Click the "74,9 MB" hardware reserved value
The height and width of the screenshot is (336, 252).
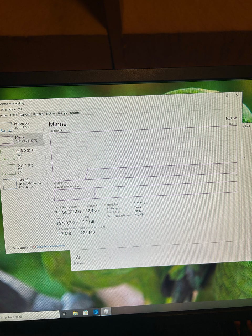[139, 215]
